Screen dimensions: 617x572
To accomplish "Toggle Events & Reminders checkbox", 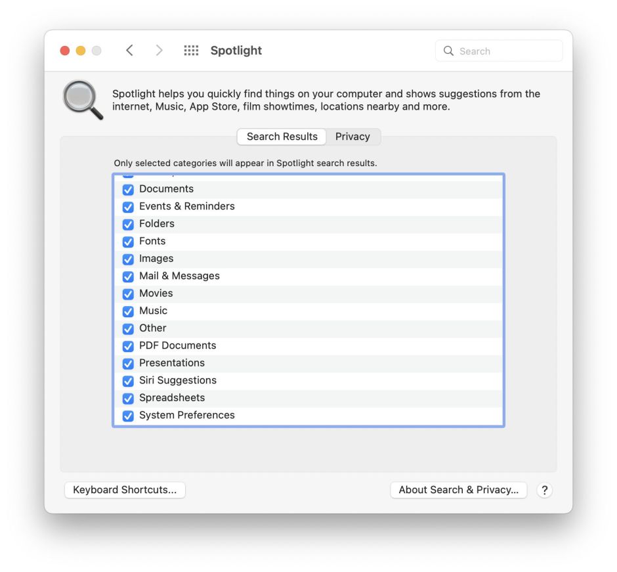I will [x=128, y=207].
